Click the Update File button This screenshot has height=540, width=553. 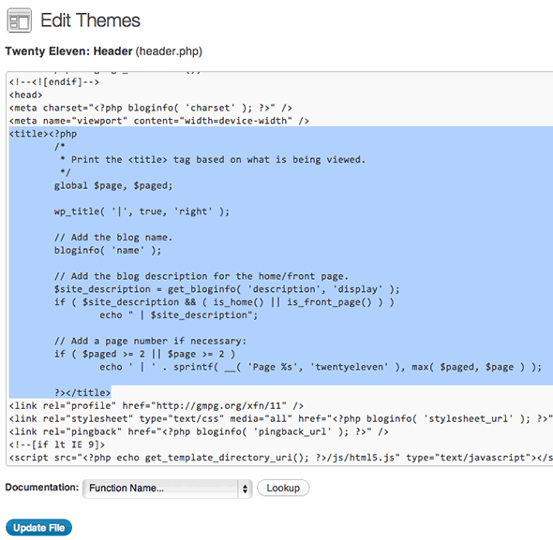tap(38, 527)
